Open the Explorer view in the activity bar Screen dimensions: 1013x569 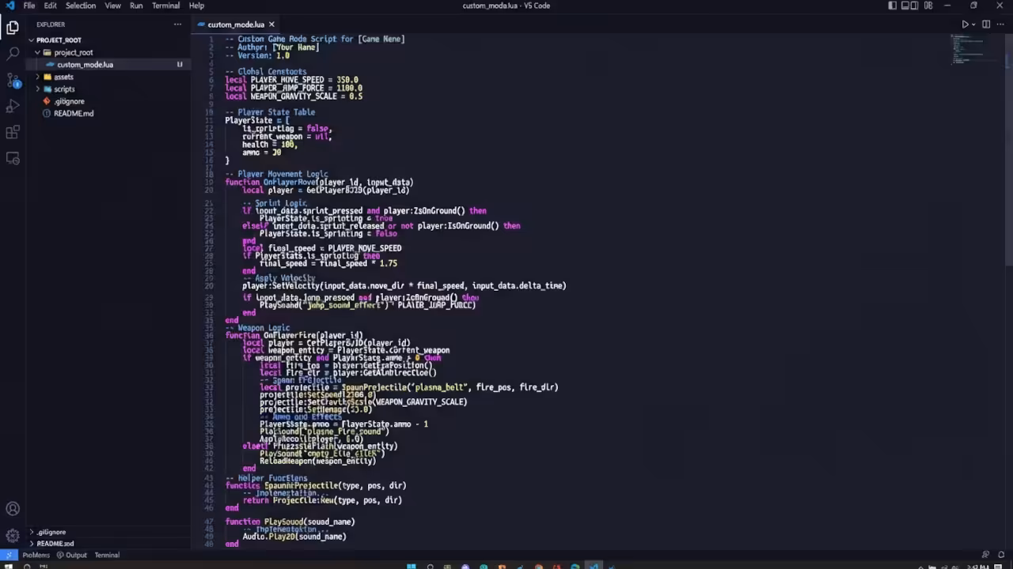click(x=13, y=28)
